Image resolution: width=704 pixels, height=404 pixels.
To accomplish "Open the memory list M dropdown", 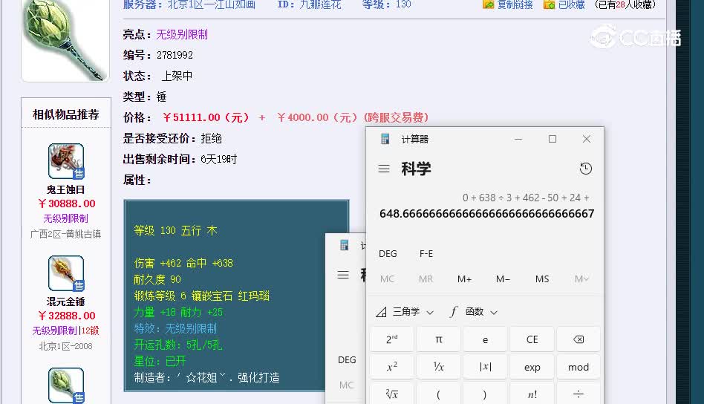I will 581,278.
